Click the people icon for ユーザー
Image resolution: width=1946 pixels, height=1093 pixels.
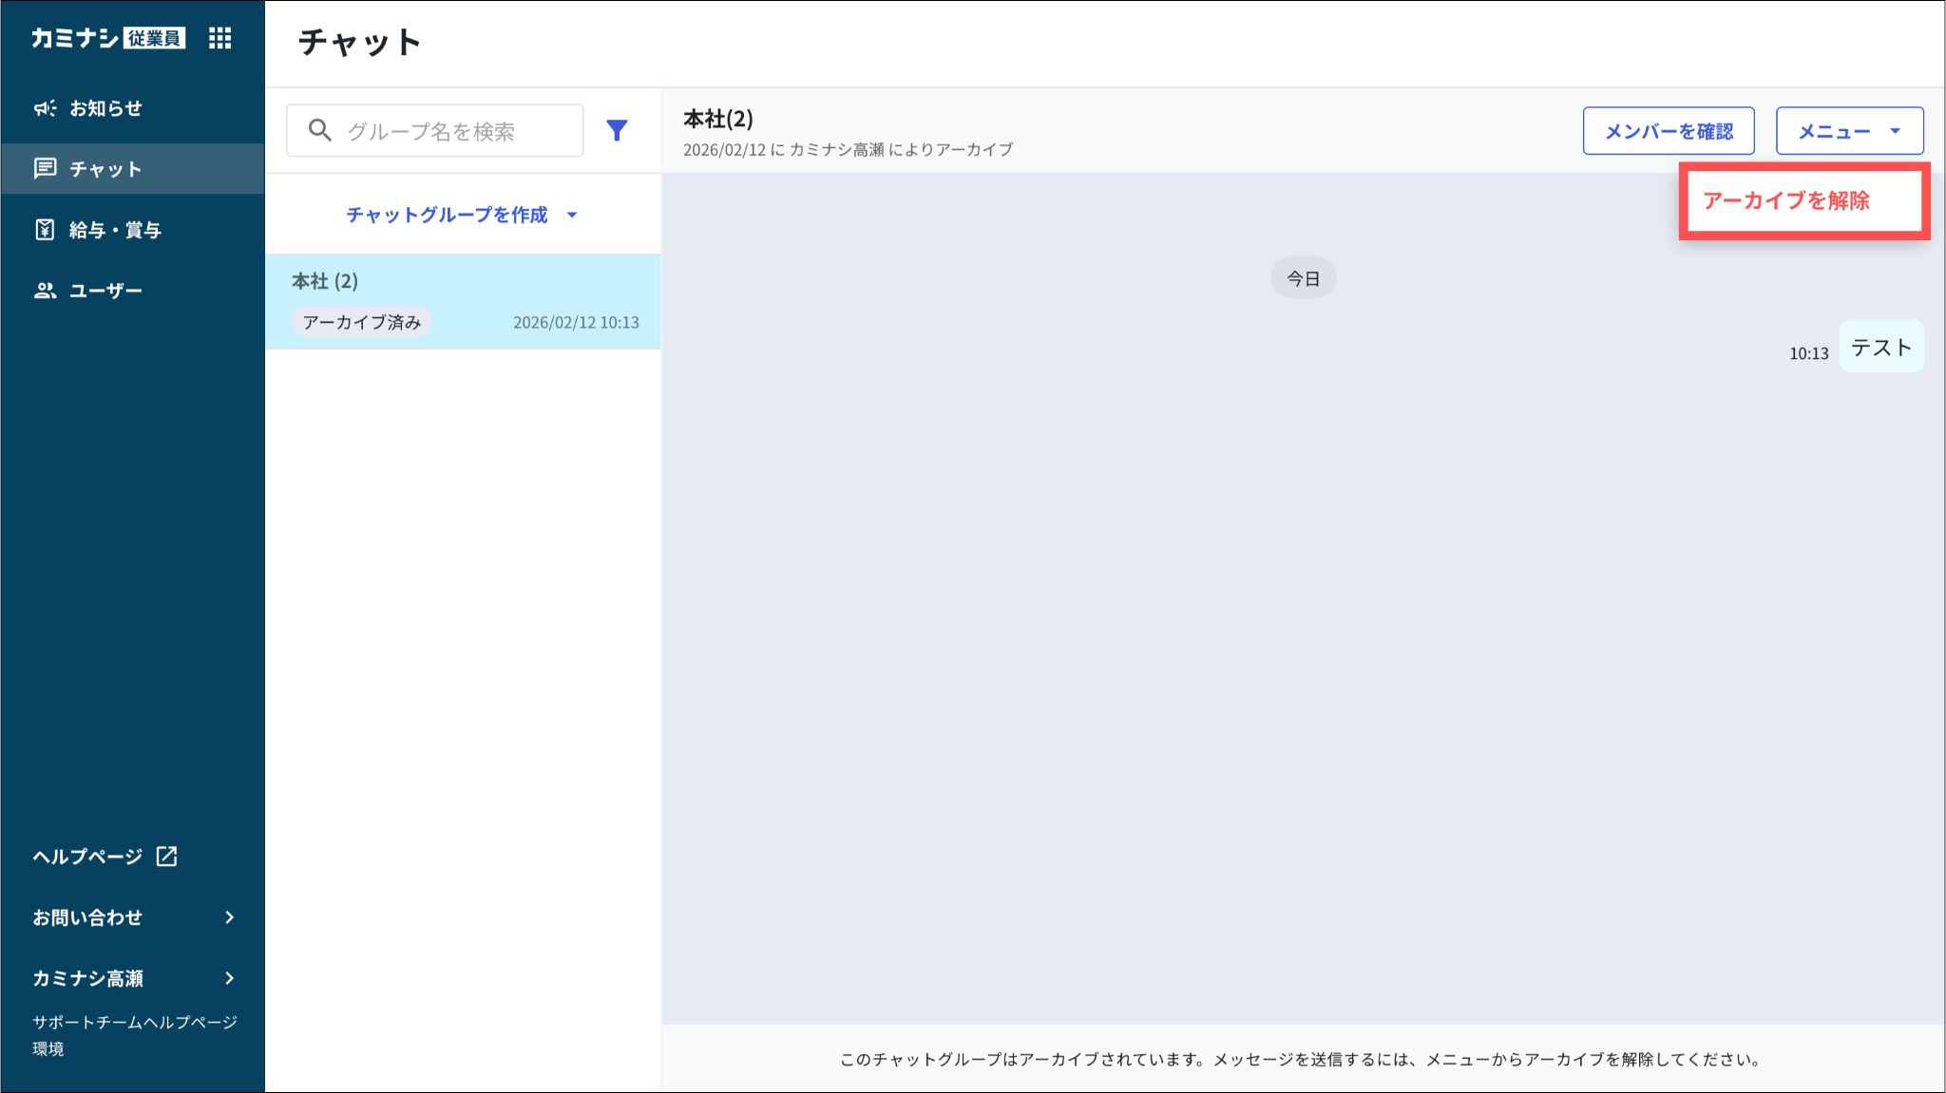[x=45, y=291]
